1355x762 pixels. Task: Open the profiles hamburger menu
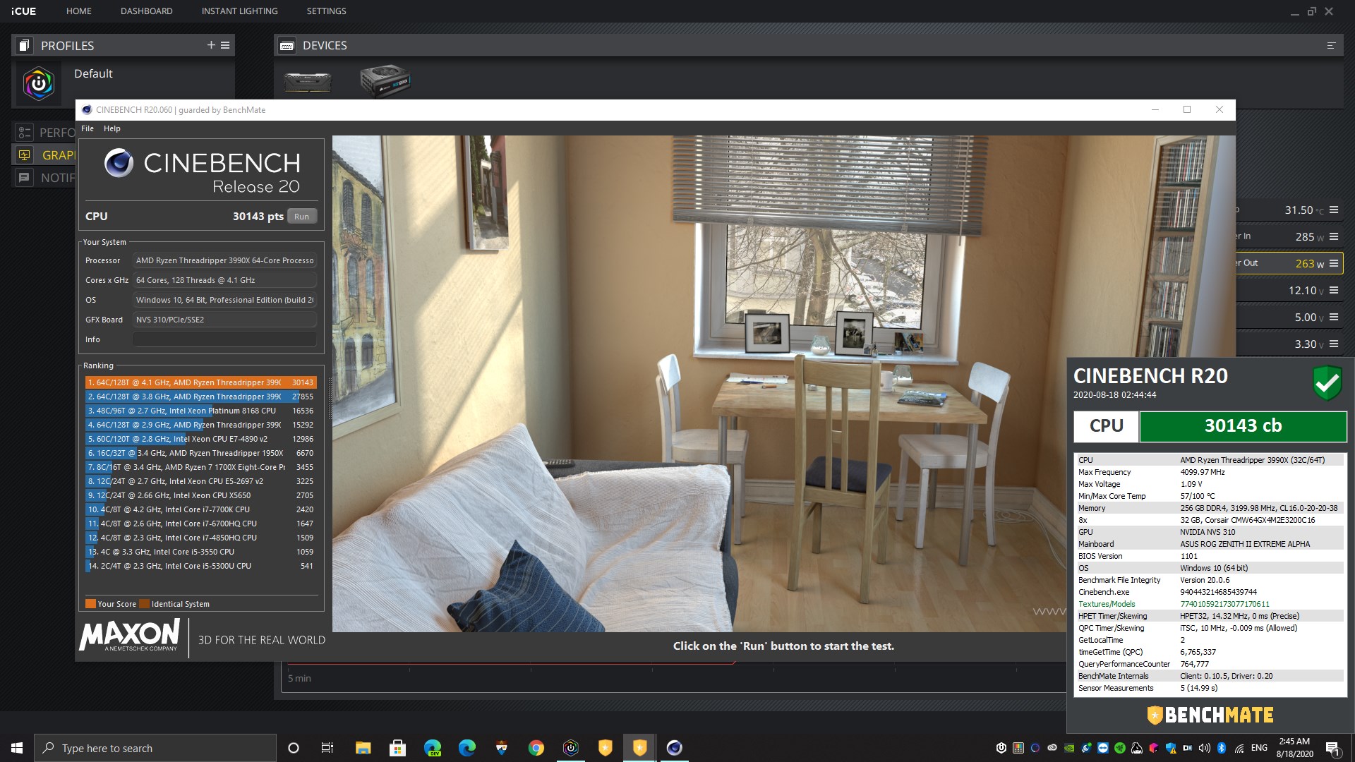point(225,45)
